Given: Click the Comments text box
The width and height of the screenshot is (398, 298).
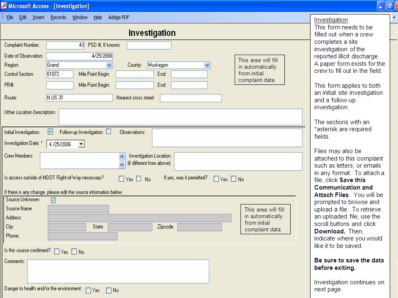Looking at the screenshot, I should coord(118,271).
